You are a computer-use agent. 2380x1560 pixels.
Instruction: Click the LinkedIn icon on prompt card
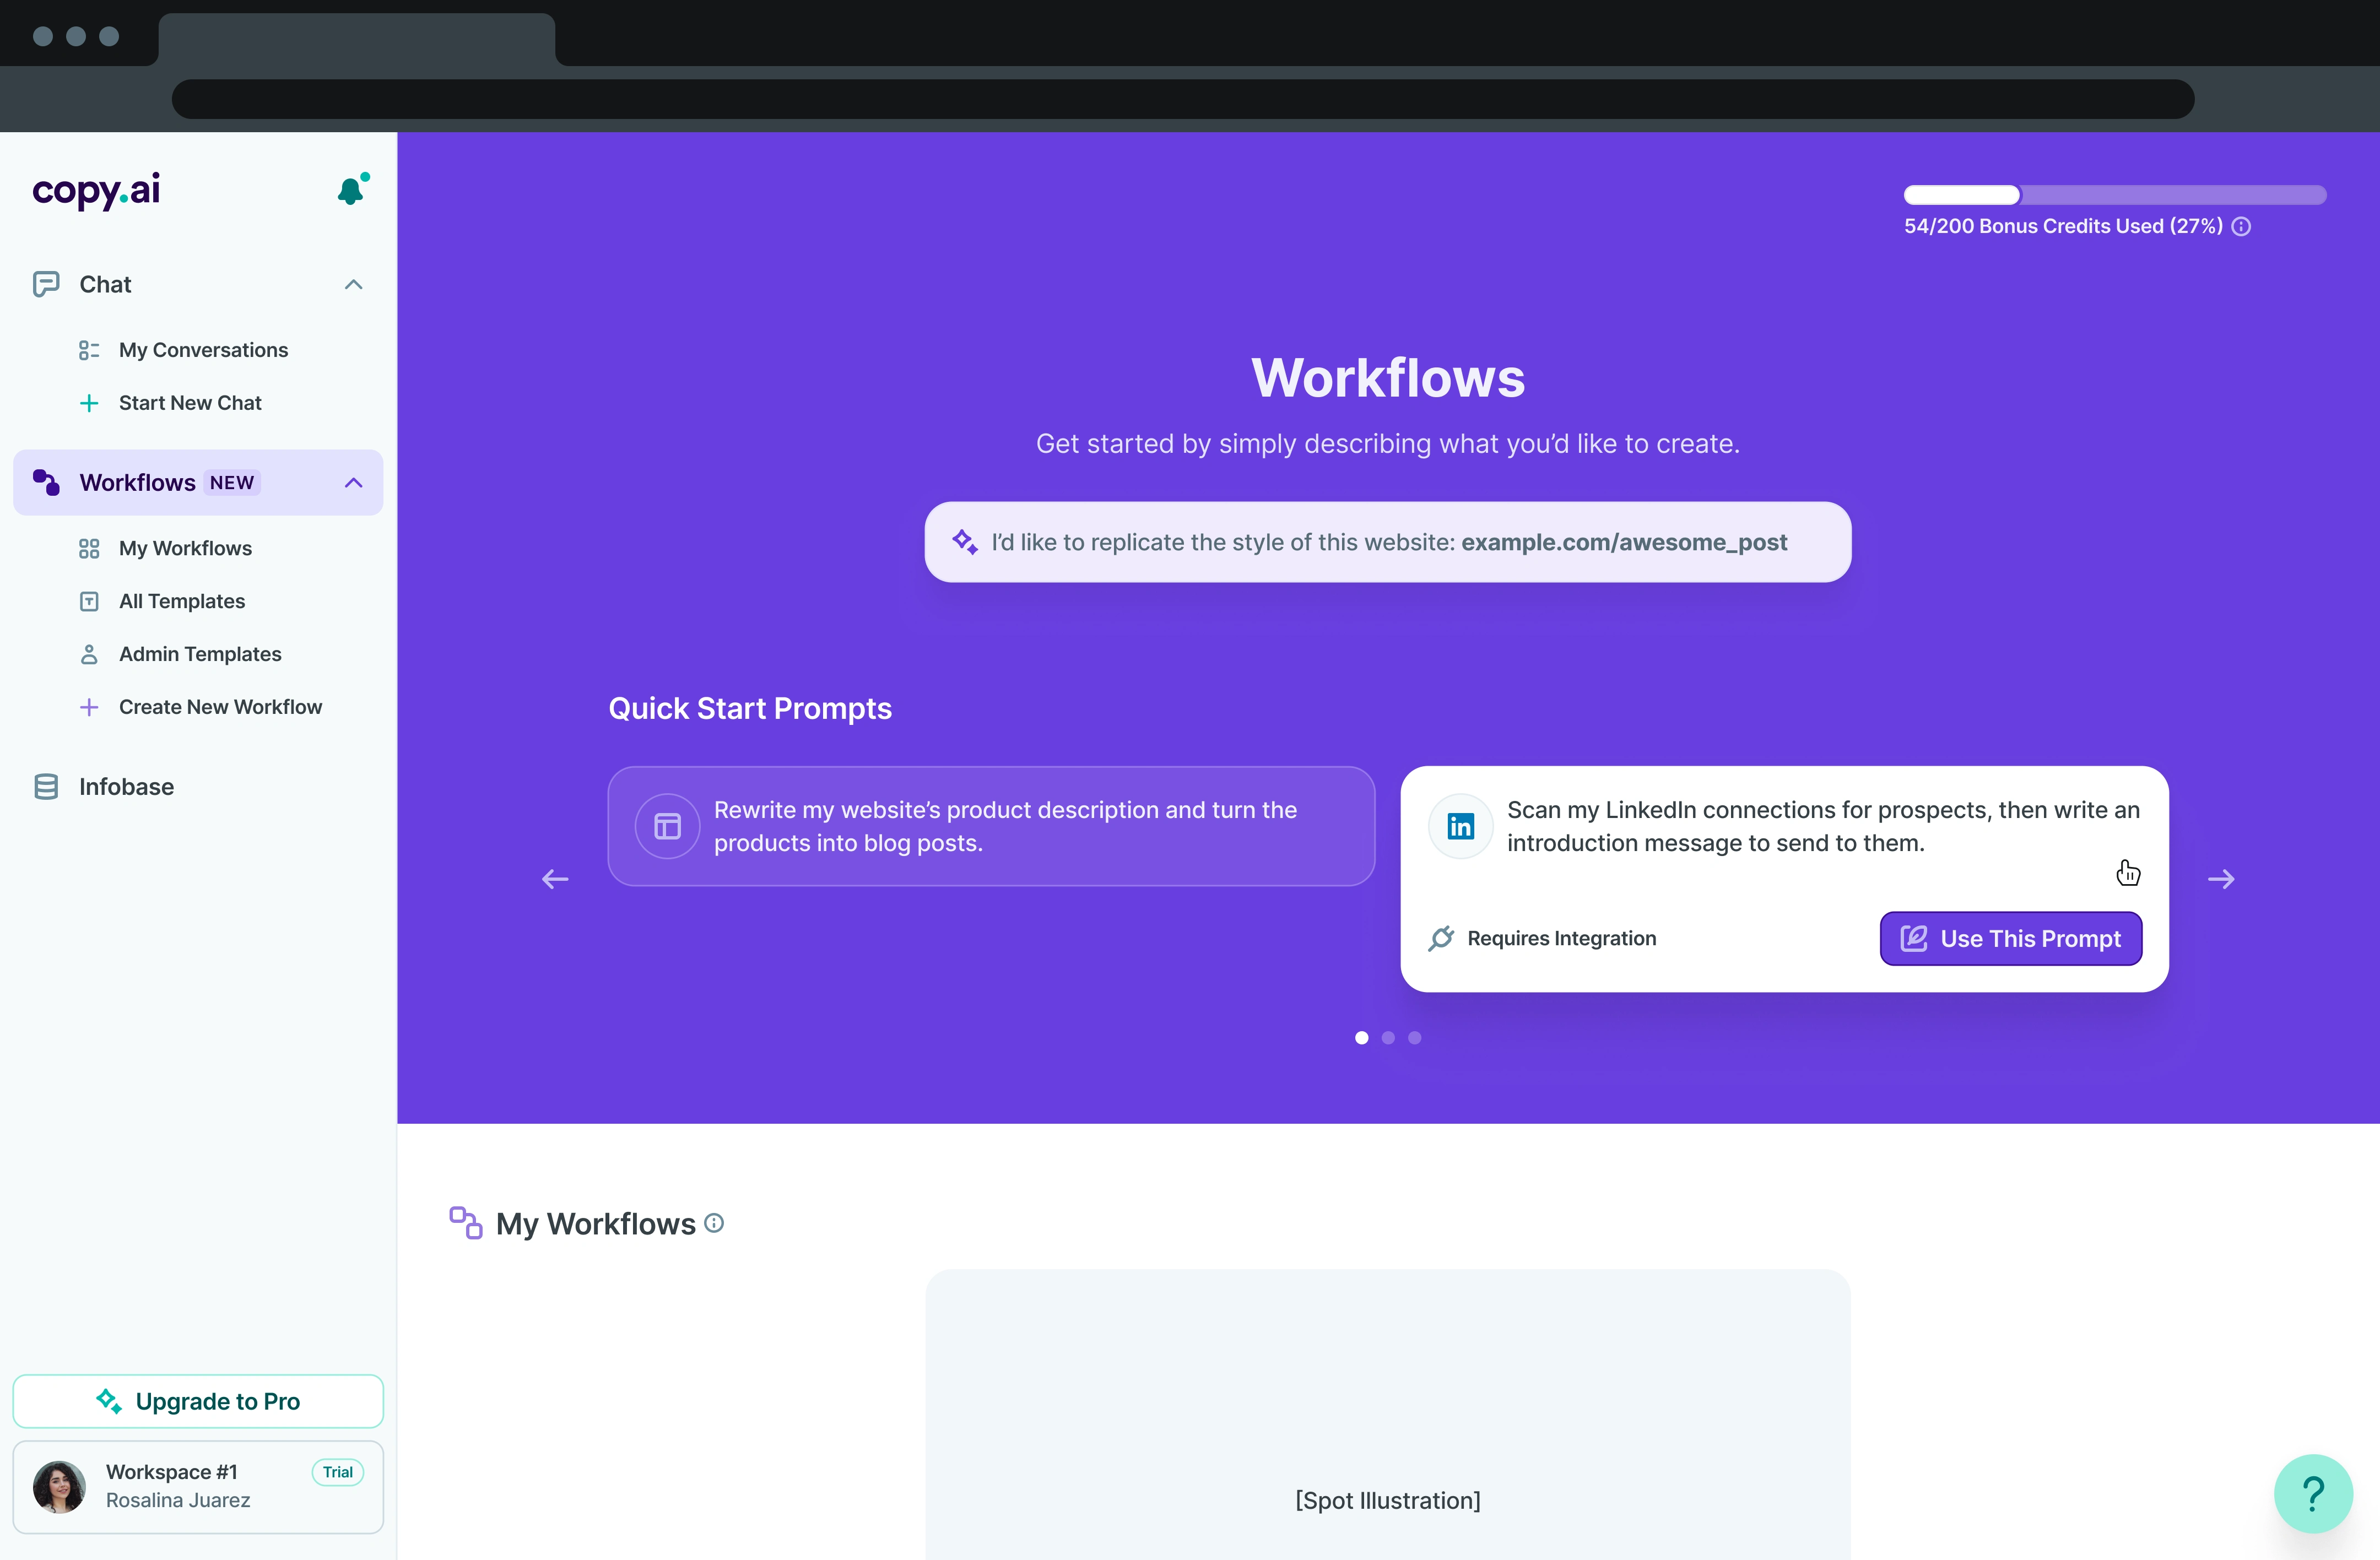pyautogui.click(x=1460, y=826)
